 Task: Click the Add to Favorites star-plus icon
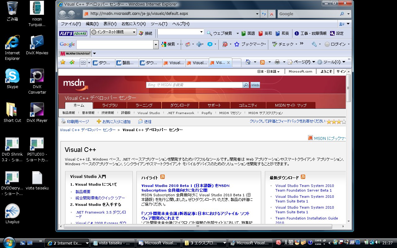pos(72,62)
